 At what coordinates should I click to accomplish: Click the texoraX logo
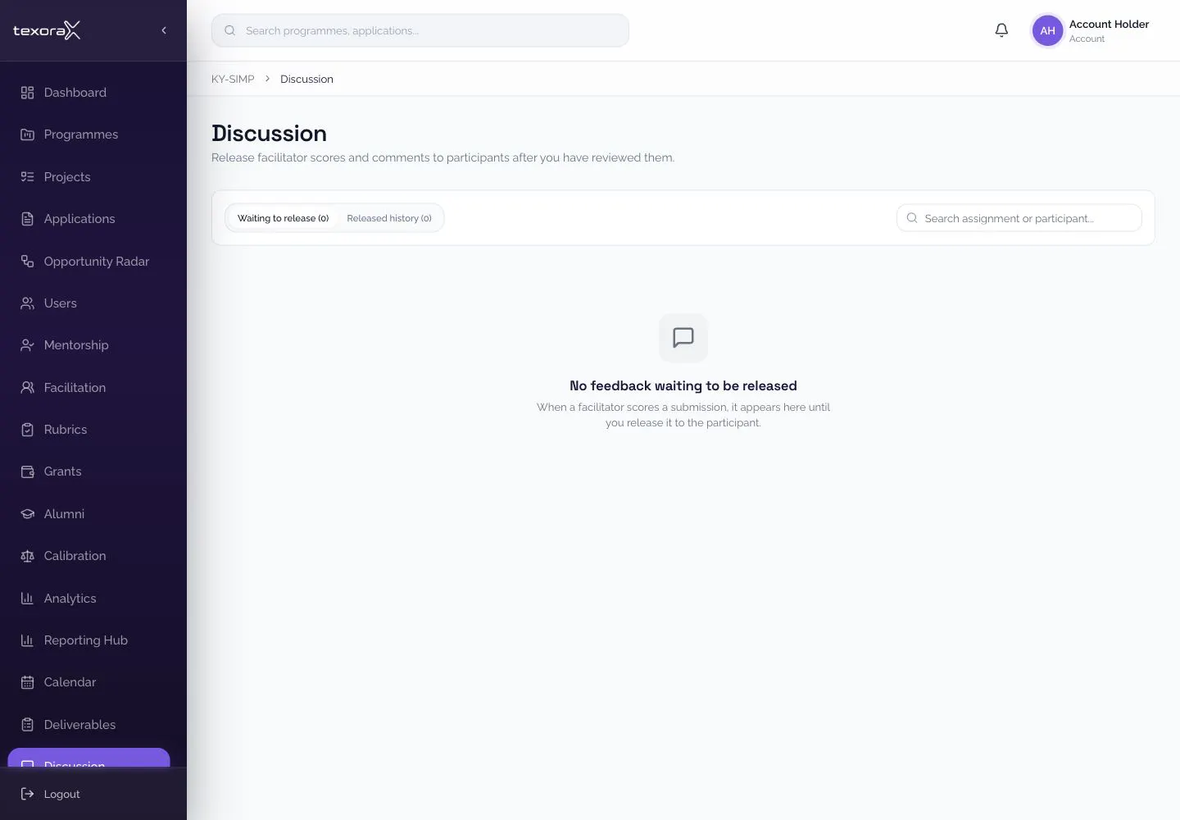tap(47, 30)
